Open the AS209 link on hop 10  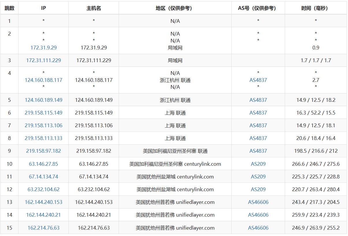[258, 163]
